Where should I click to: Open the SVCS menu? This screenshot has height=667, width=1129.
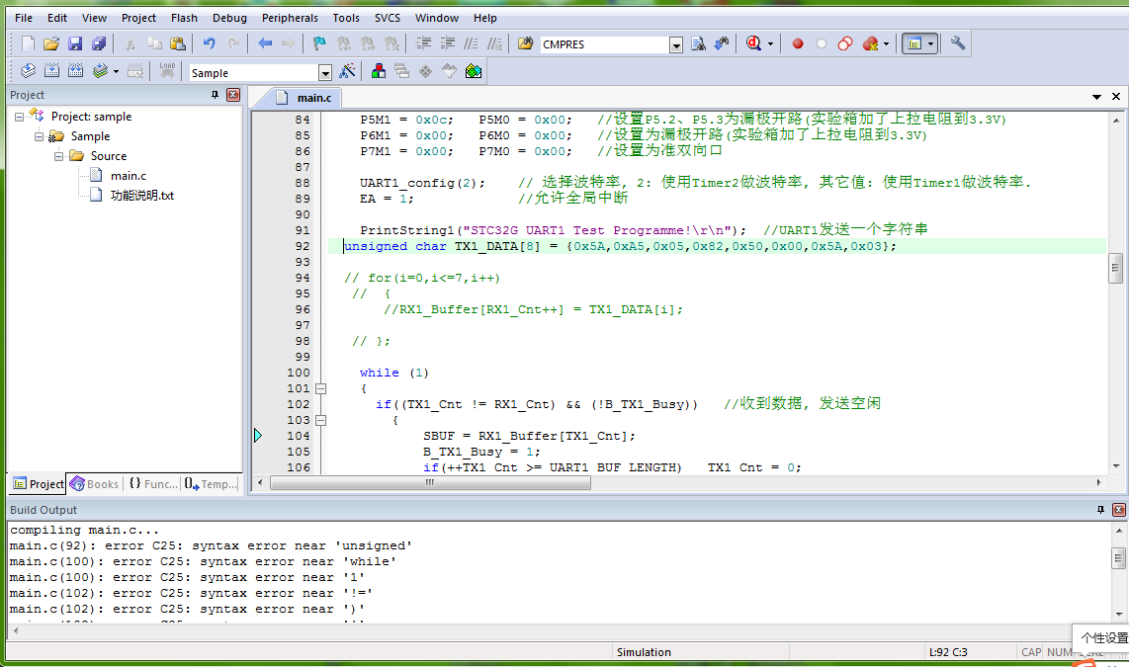click(x=388, y=18)
